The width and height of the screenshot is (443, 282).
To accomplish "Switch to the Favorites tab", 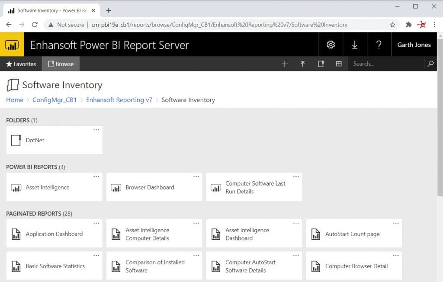I will pyautogui.click(x=21, y=64).
